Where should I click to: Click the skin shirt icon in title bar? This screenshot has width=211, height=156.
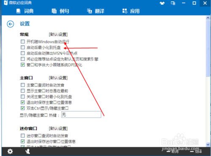[162, 3]
